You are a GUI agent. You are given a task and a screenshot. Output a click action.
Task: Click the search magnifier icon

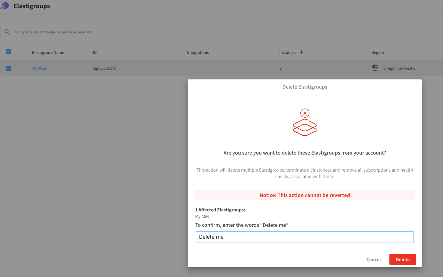7,32
